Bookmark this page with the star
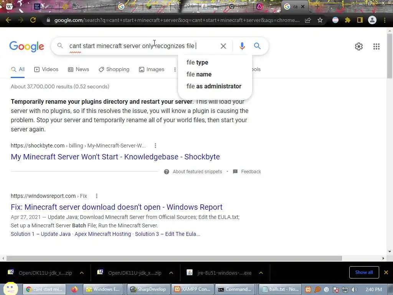393x295 pixels. [320, 20]
